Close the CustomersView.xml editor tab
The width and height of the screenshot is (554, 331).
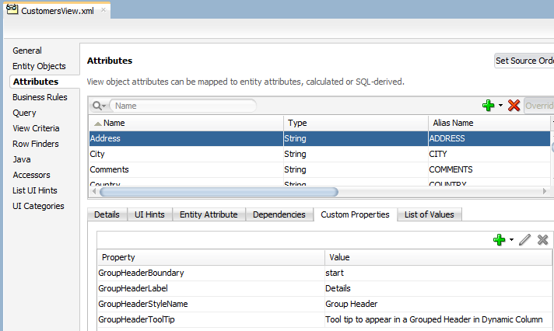click(103, 11)
